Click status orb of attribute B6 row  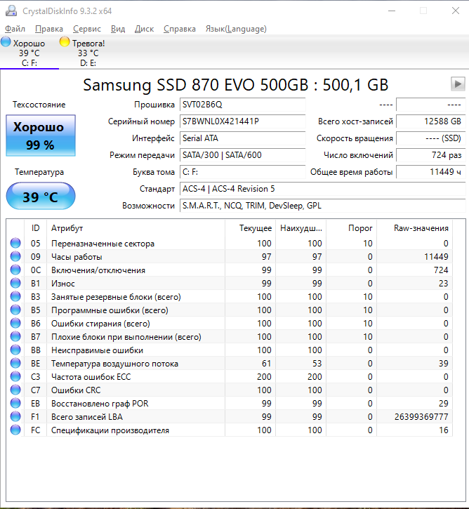(15, 323)
